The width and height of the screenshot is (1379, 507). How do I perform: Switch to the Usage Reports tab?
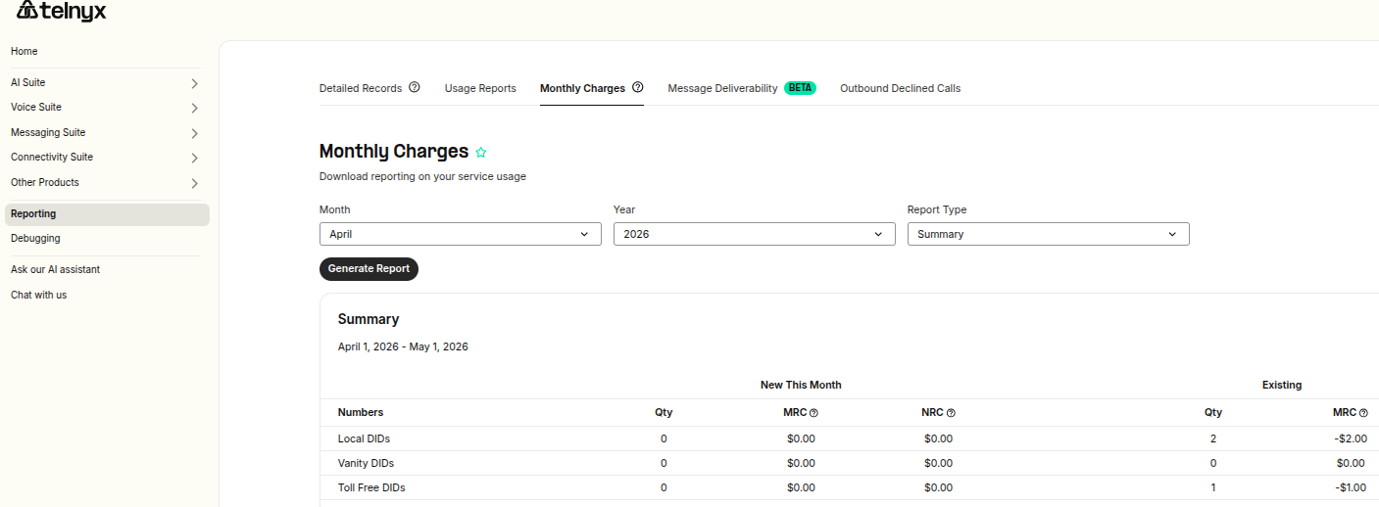click(x=480, y=88)
